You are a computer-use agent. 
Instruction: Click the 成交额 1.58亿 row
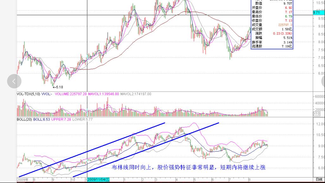(272, 29)
